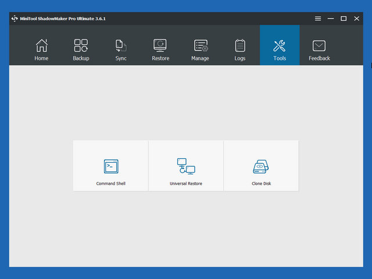This screenshot has width=372, height=279.
Task: Click the Universal Restore computers icon
Action: tap(186, 166)
